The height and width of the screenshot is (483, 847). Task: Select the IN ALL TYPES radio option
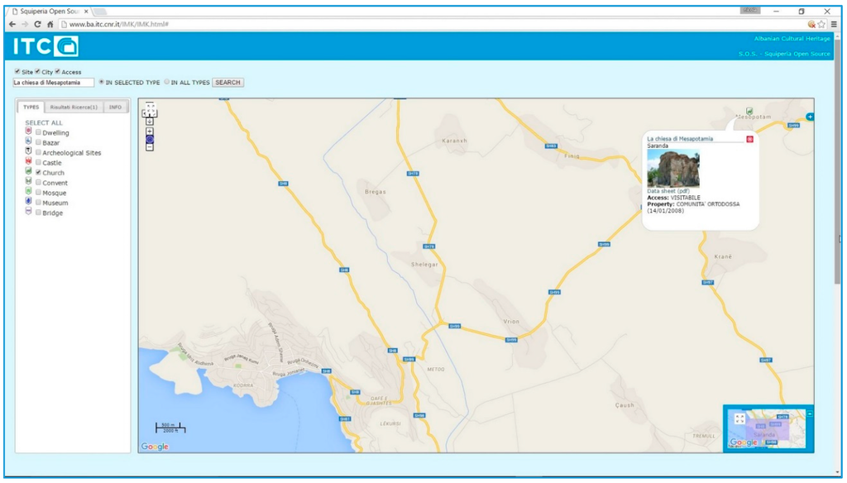(166, 83)
